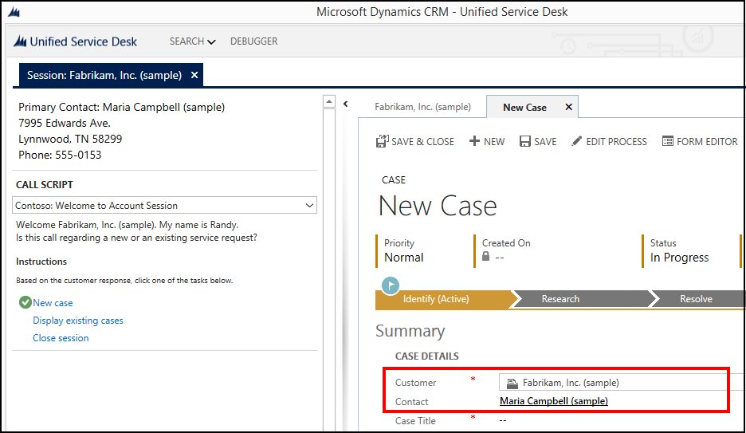Open the SEARCH dropdown menu
This screenshot has width=746, height=433.
192,41
